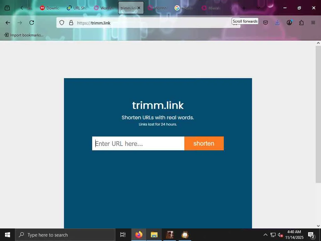Image resolution: width=321 pixels, height=241 pixels.
Task: Switch to the URL Sh tab
Action: click(x=76, y=8)
